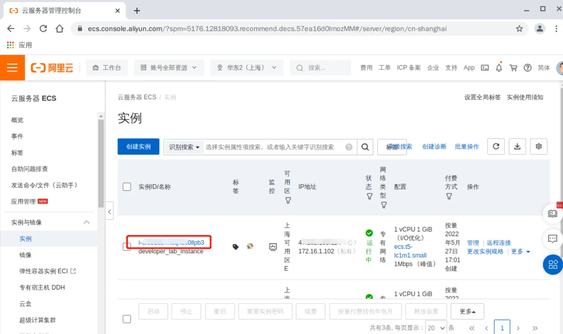Click the 创建实例 button
The width and height of the screenshot is (563, 334).
coord(138,147)
